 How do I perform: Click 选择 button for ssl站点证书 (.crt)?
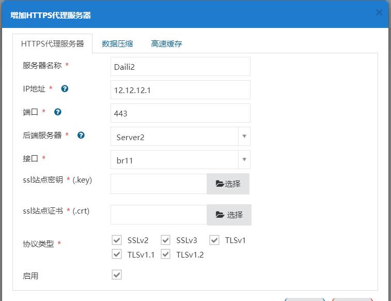click(229, 215)
